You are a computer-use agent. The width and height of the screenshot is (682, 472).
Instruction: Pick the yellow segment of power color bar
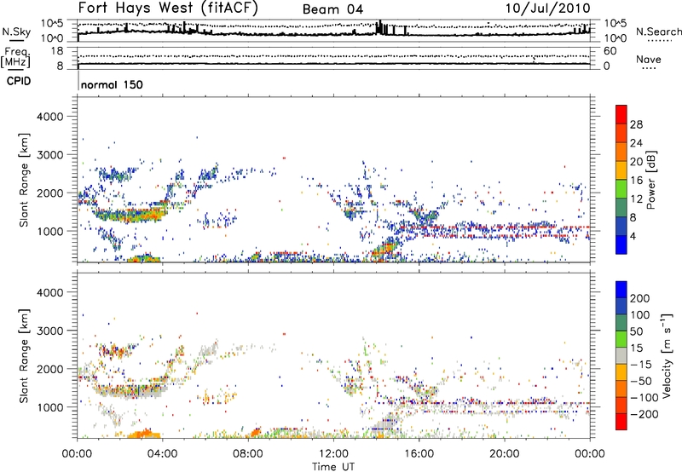point(621,170)
